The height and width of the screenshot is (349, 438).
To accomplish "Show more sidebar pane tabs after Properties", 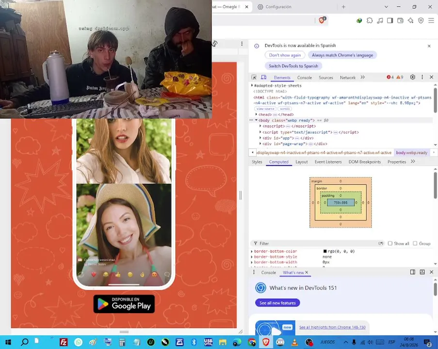I will 413,162.
